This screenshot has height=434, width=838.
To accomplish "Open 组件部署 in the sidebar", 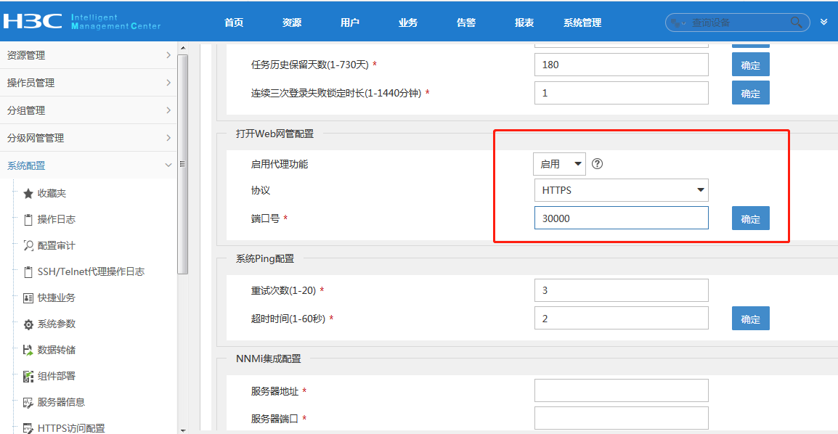I will coord(57,377).
